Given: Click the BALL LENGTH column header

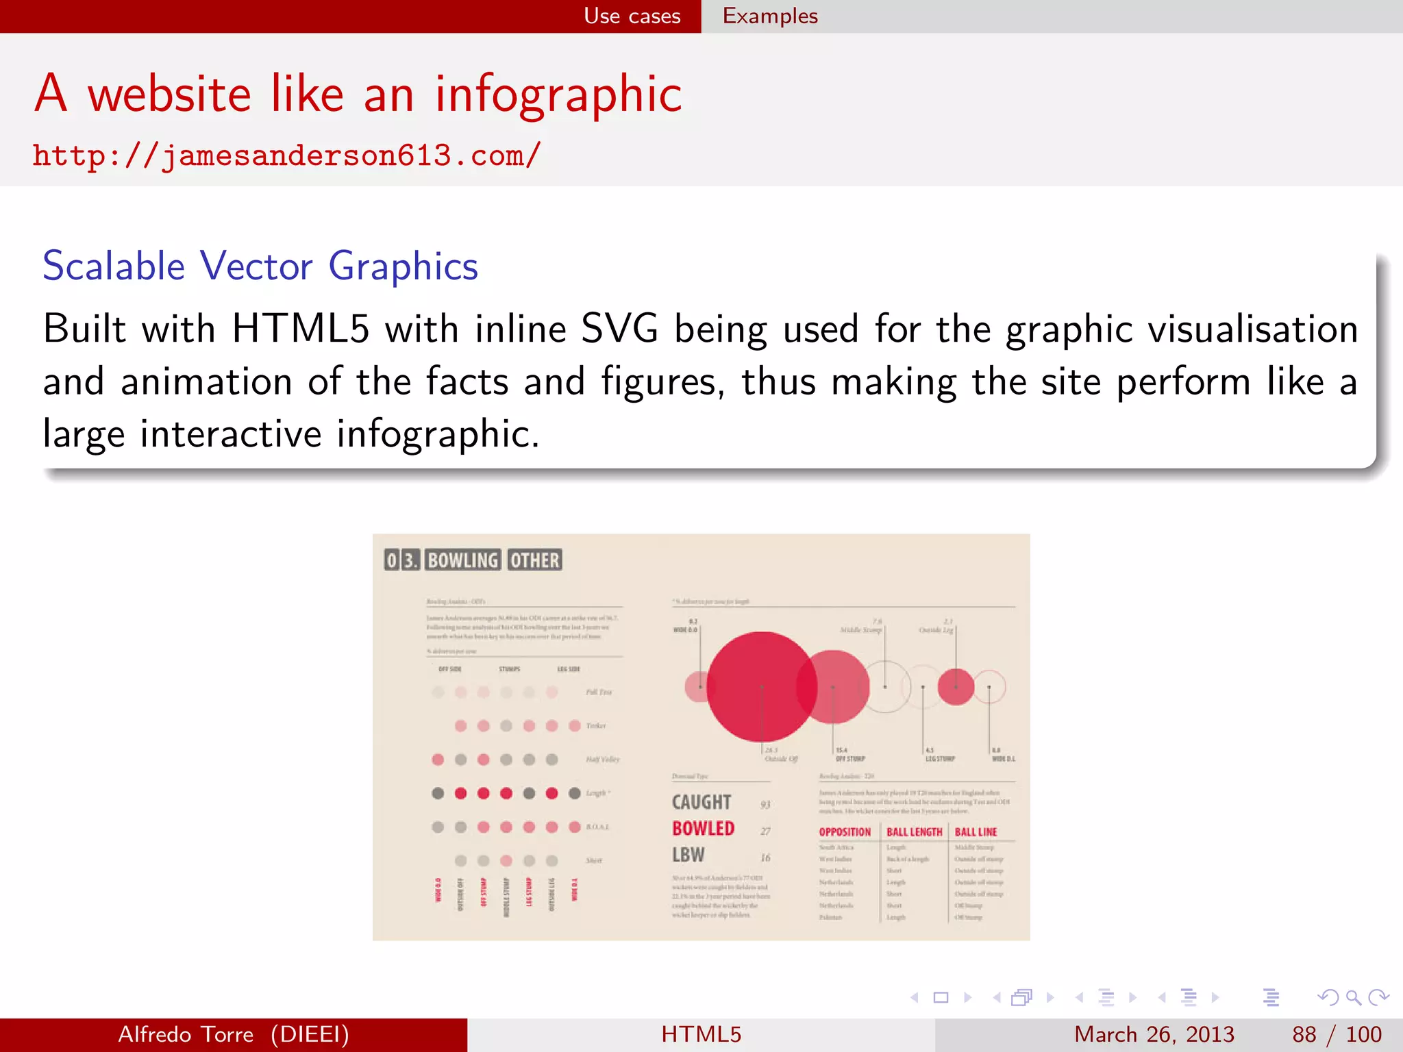Looking at the screenshot, I should click(x=915, y=832).
